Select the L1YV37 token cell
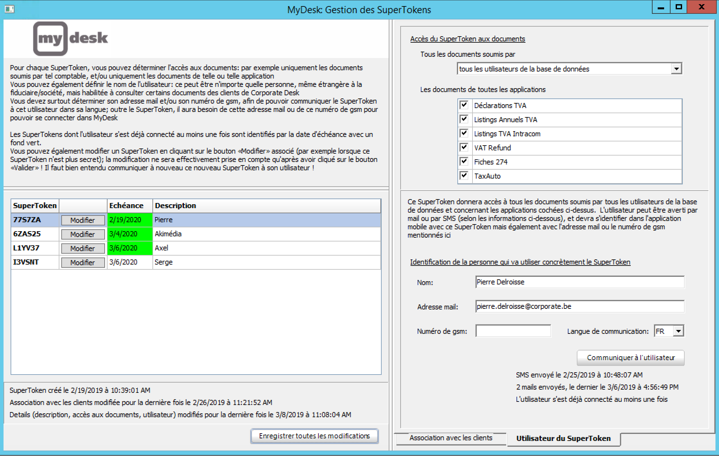 [x=35, y=248]
